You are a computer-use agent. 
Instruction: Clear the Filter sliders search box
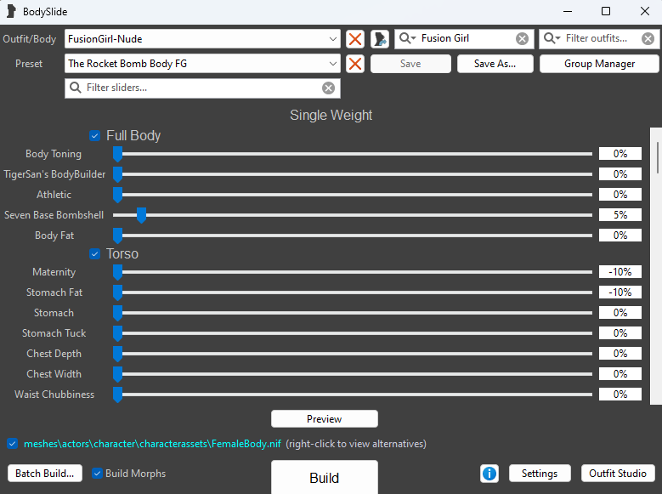329,88
